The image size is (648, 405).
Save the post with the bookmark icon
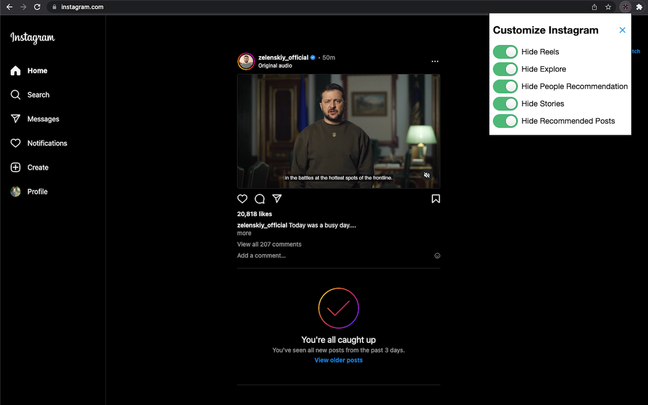click(435, 198)
